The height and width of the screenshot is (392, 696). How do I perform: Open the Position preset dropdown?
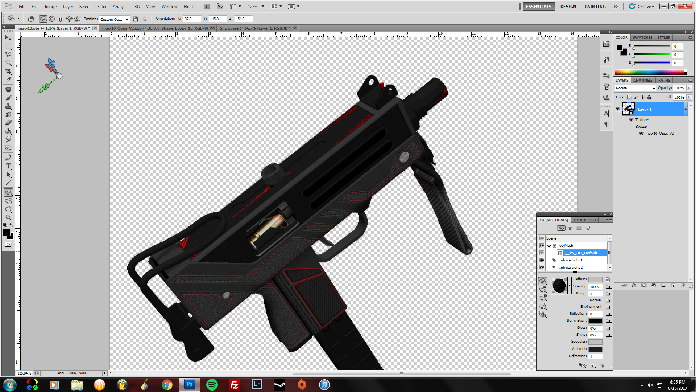coord(114,19)
